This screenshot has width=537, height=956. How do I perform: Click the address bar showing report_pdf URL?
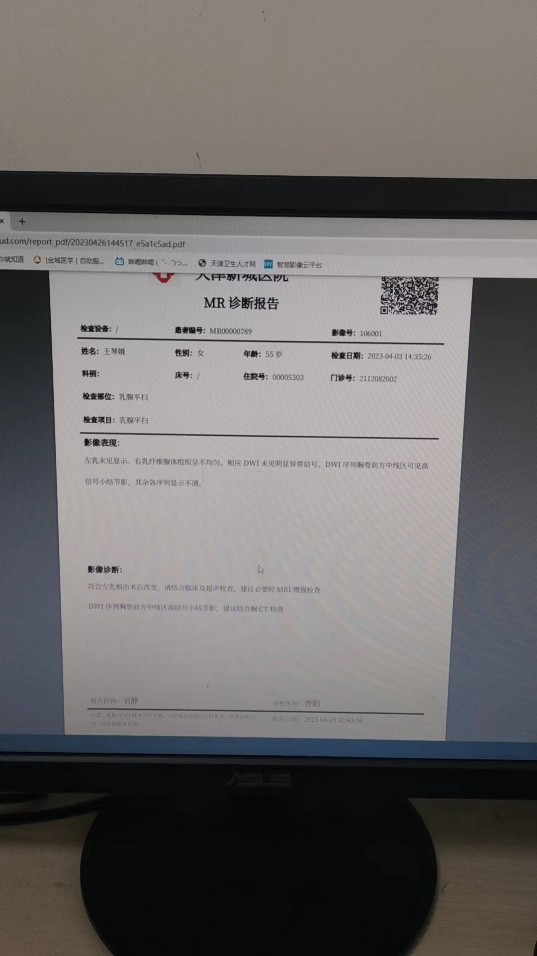tap(92, 243)
